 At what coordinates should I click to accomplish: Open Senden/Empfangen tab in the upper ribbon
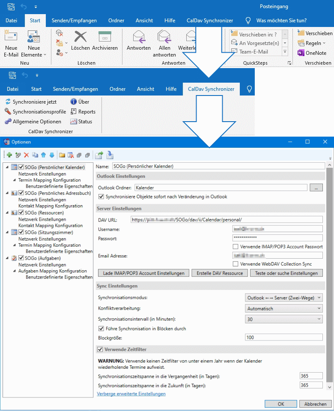click(74, 20)
